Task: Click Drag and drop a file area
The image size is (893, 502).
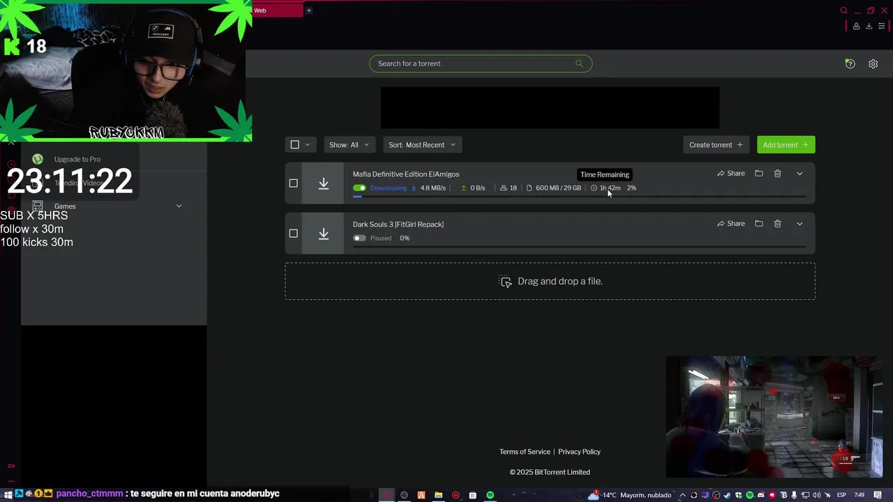Action: pyautogui.click(x=550, y=281)
